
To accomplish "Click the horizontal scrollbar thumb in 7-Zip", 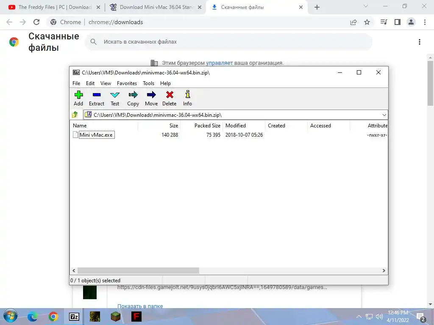I will tap(138, 270).
